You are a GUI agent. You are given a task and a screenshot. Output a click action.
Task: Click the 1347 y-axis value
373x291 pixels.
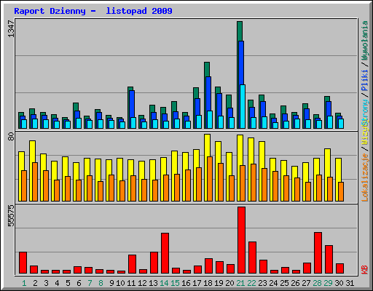tap(11, 29)
